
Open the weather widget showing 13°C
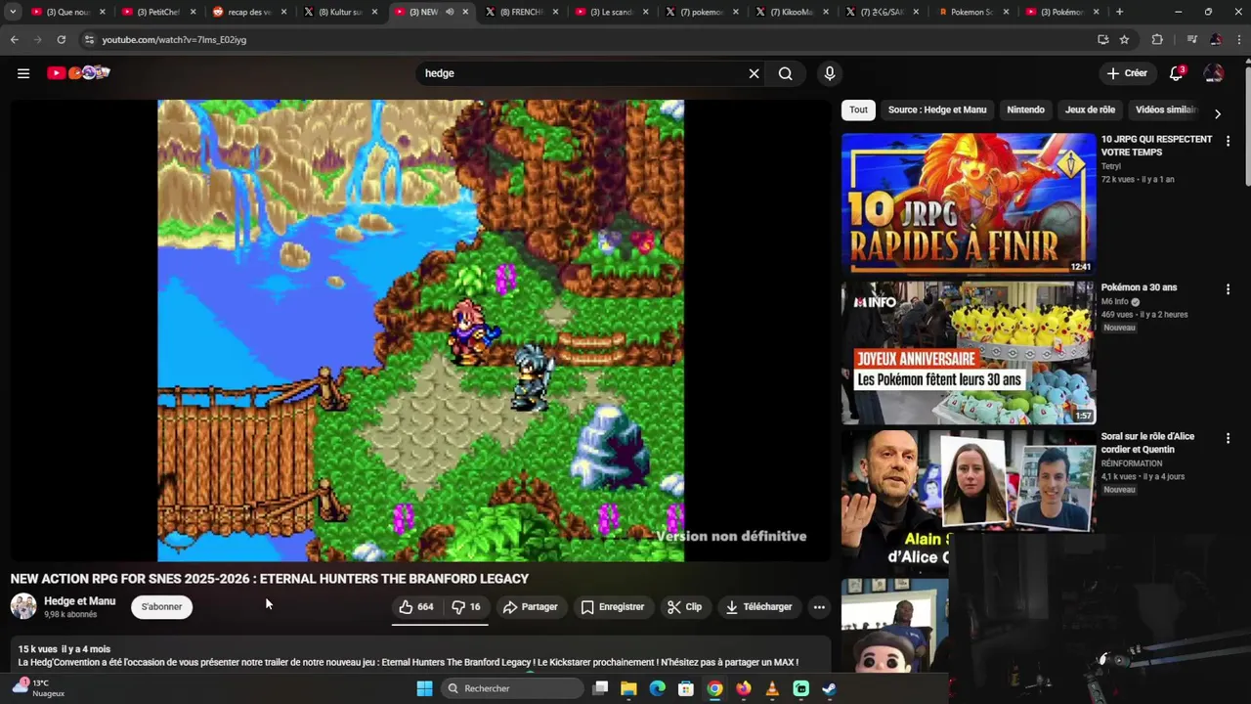point(39,687)
